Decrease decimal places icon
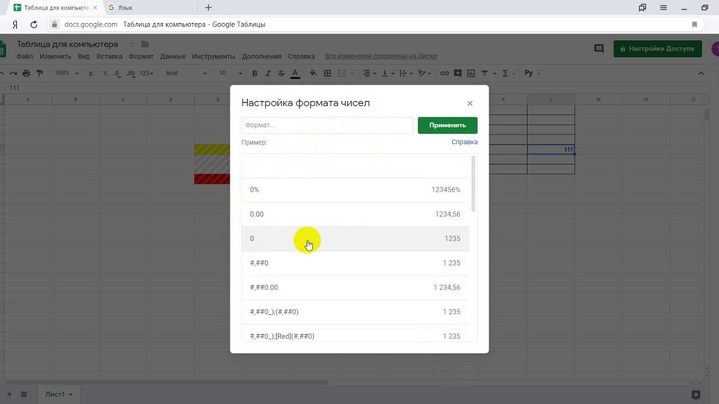 click(x=117, y=73)
